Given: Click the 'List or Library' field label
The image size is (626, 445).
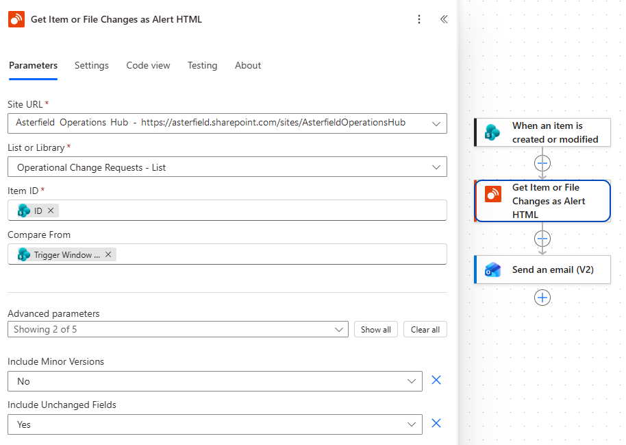Looking at the screenshot, I should coord(36,147).
